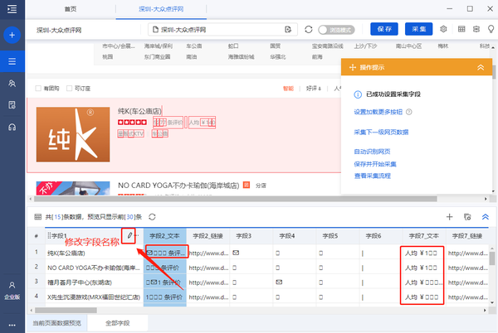
Task: Click the 保存并开始采集 link
Action: (x=375, y=164)
